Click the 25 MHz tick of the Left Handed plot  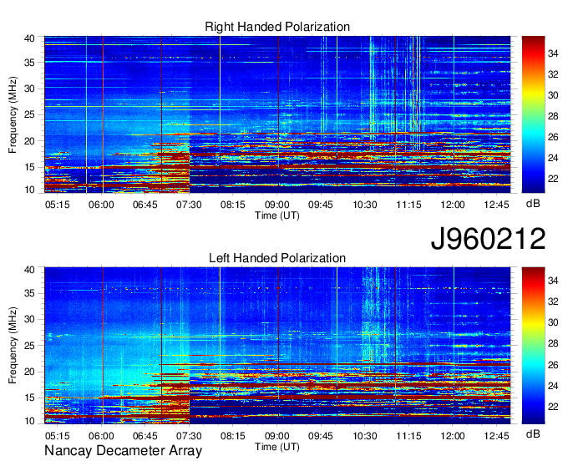pos(29,346)
